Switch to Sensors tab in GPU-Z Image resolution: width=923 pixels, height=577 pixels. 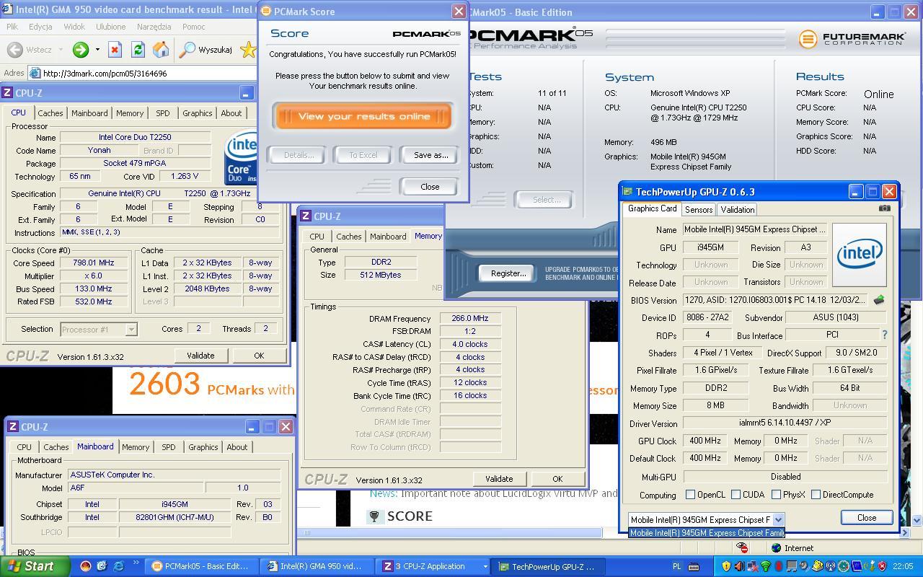[698, 210]
